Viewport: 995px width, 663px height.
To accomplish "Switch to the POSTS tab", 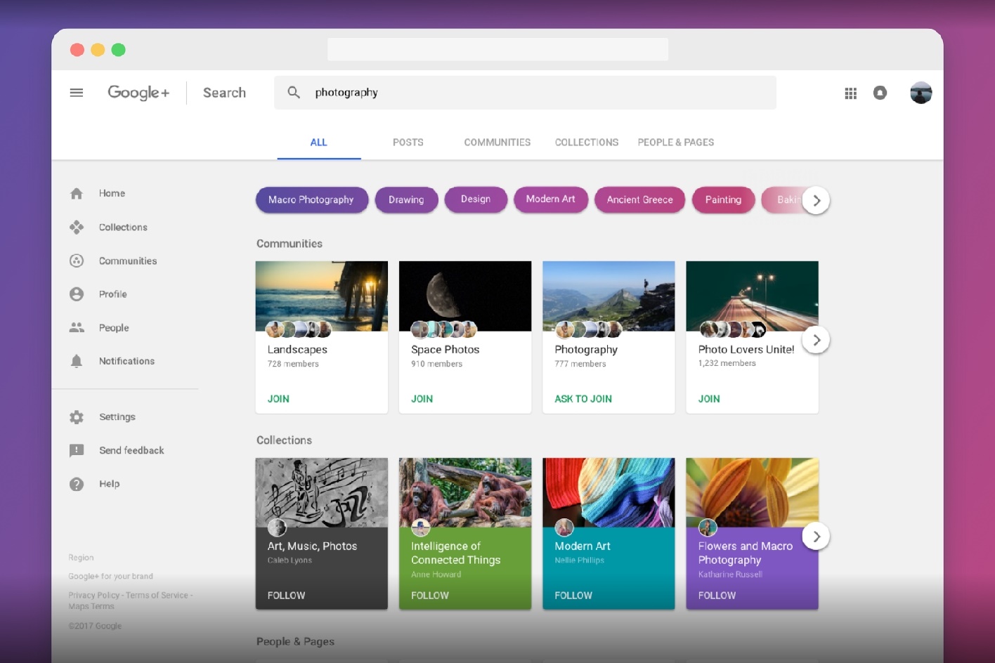I will pos(408,142).
